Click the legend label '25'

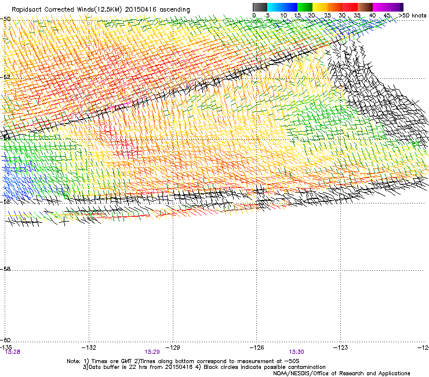[328, 16]
